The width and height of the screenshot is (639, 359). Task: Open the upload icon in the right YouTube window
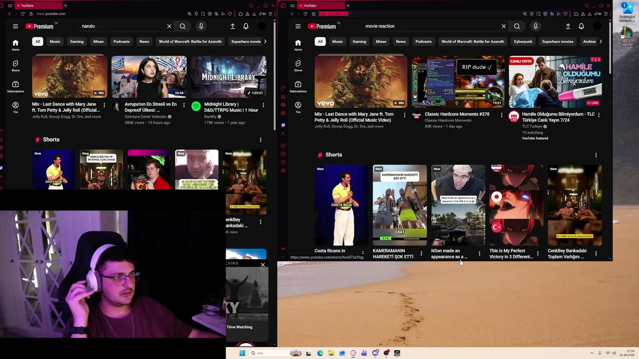pyautogui.click(x=568, y=26)
